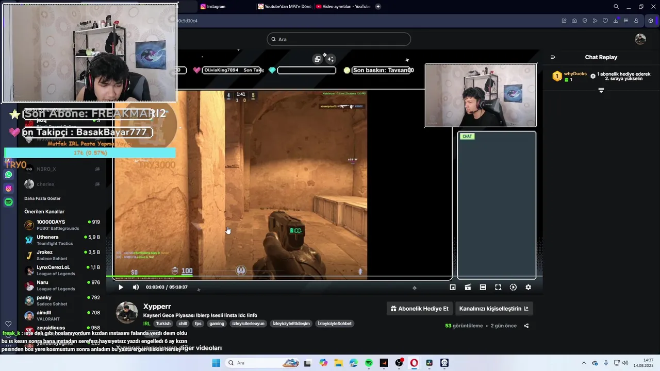Open Naru recommended channel
Screen dimensions: 660x371
pyautogui.click(x=62, y=285)
